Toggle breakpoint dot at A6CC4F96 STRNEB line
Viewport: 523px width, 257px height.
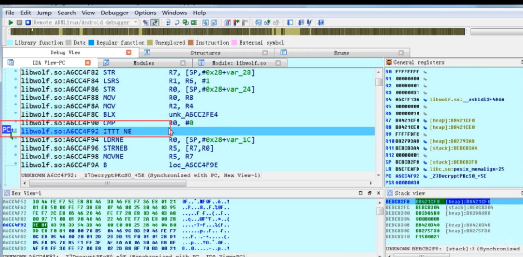click(15, 147)
